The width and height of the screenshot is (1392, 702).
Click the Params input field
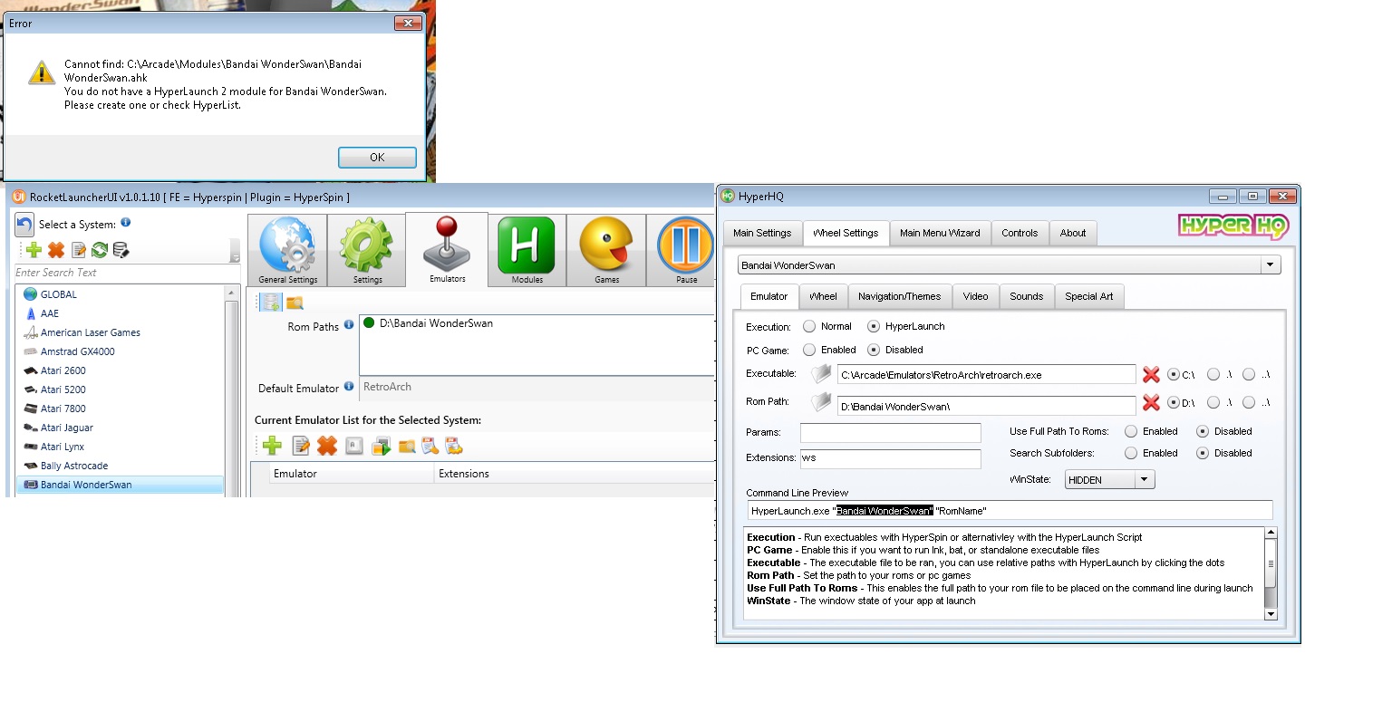890,433
